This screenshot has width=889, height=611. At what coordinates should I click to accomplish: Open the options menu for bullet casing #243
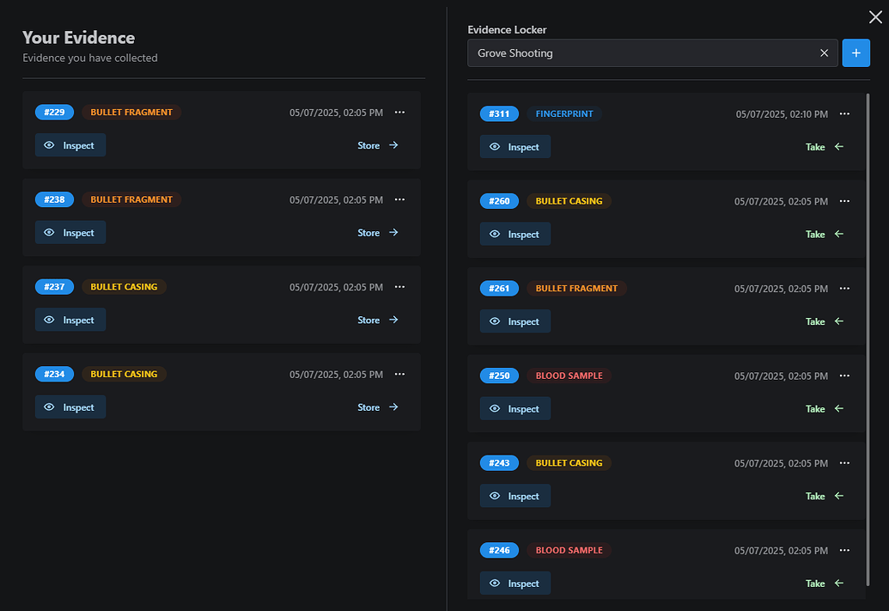[844, 462]
